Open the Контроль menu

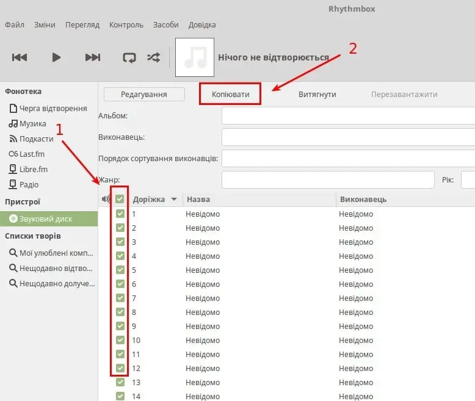point(126,24)
